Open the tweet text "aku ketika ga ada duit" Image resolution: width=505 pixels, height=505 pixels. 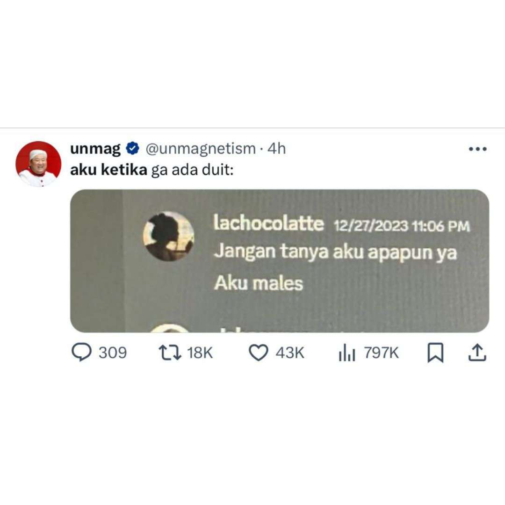151,170
